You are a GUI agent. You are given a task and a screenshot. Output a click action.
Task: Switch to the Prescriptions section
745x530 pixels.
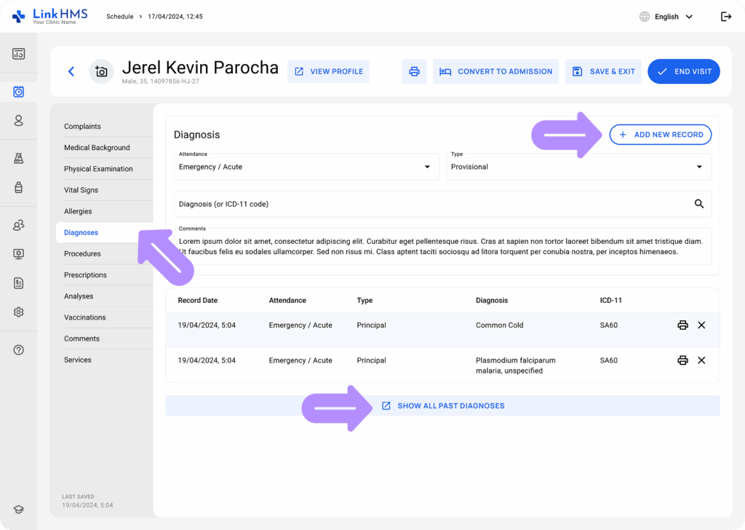[85, 275]
